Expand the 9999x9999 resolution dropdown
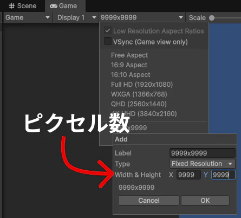Image resolution: width=241 pixels, height=218 pixels. coord(142,17)
